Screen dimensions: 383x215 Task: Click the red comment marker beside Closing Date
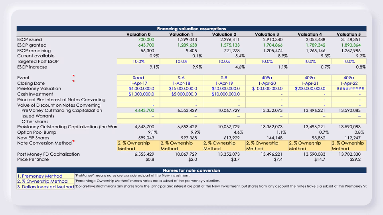73,81
